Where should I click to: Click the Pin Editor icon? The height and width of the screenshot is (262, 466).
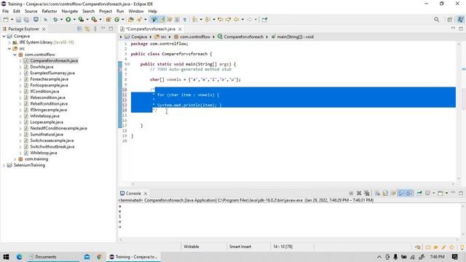coord(264,20)
